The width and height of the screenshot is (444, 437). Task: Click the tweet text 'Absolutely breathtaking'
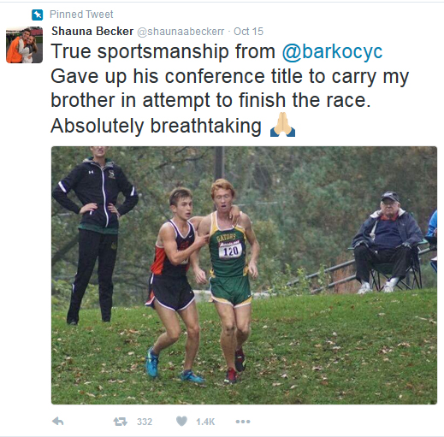[x=156, y=126]
